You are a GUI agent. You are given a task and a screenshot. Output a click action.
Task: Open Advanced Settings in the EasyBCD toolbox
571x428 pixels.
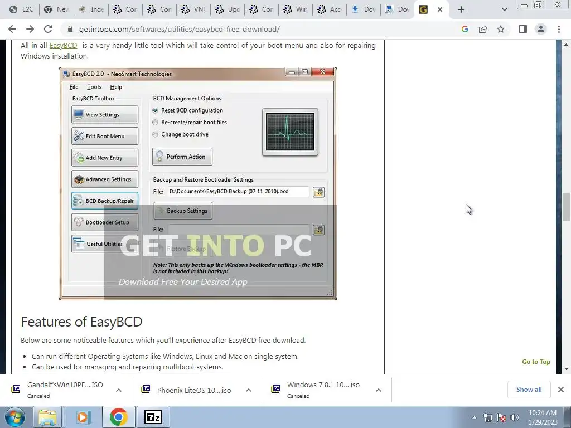coord(105,179)
